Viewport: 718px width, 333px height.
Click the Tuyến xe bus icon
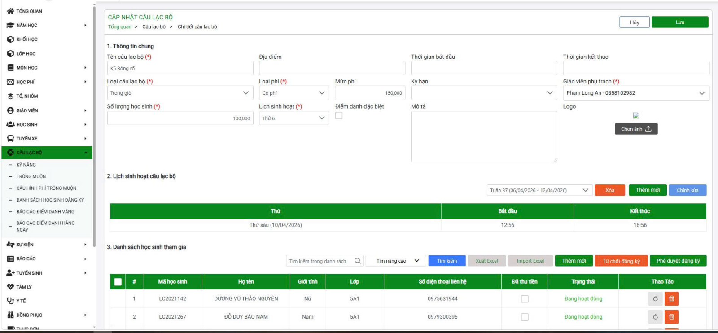click(10, 139)
